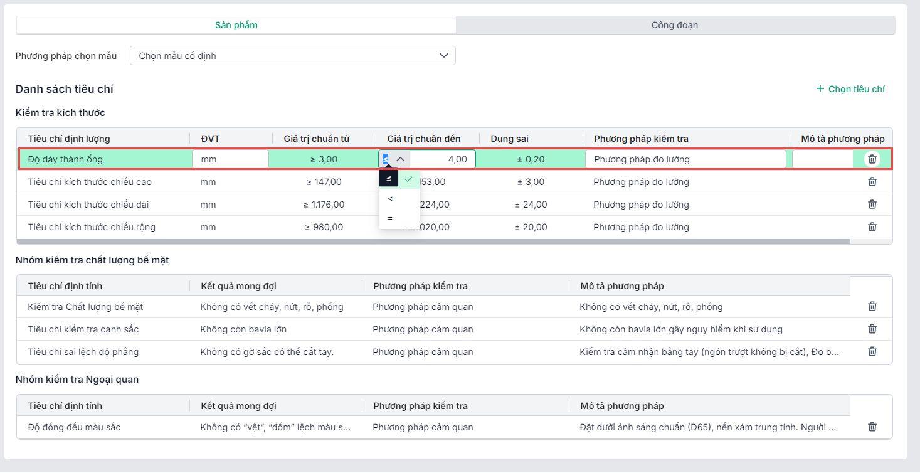Choose the checked '≤' operator option
Viewport: 920px width, 473px height.
pos(399,179)
